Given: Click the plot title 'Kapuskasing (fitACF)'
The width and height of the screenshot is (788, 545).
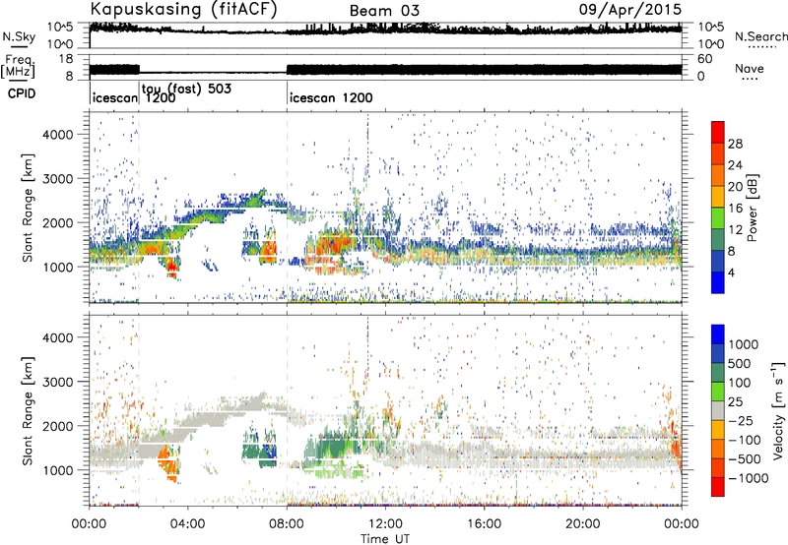Looking at the screenshot, I should point(183,10).
